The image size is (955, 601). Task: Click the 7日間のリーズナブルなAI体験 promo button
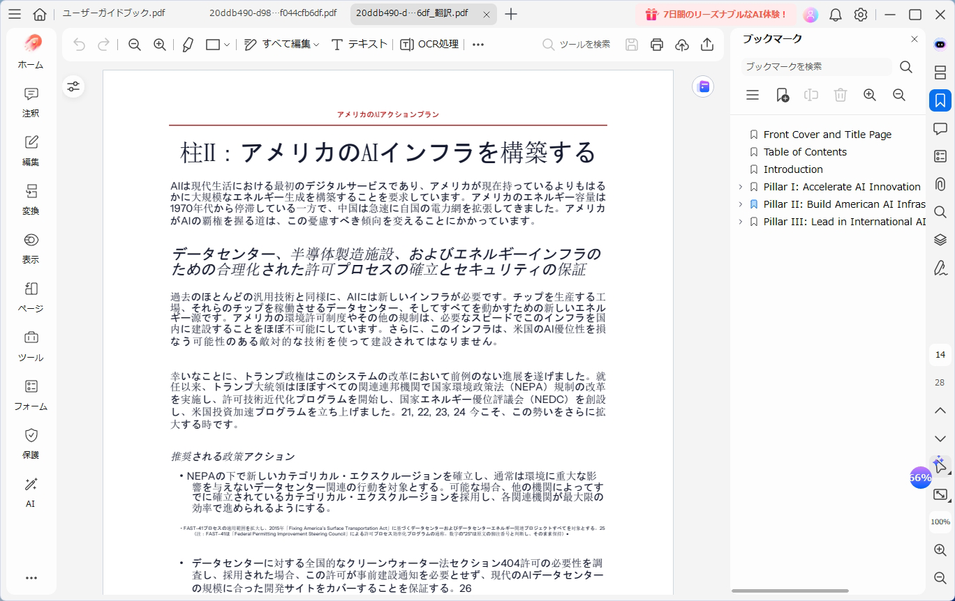(x=716, y=14)
